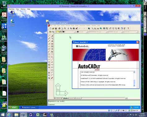
Task: Open the layer control dropdown
Action: 65,32
